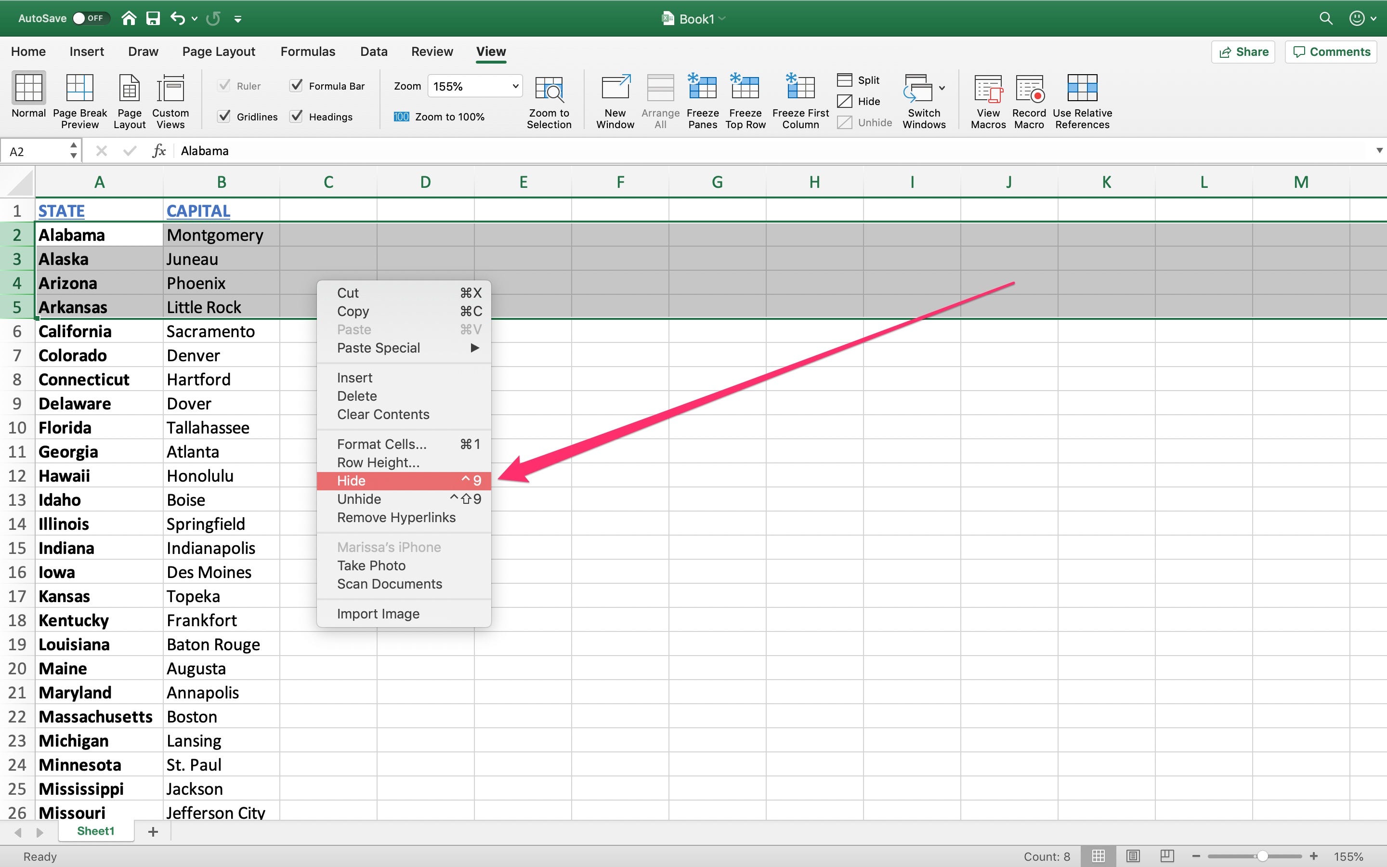
Task: Uncheck the Formula Bar checkbox
Action: tap(296, 85)
